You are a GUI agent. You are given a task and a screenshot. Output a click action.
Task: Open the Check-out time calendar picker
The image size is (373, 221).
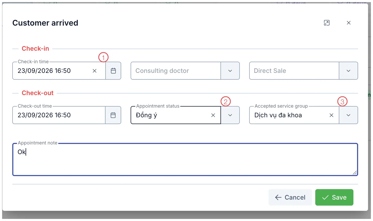click(x=113, y=115)
